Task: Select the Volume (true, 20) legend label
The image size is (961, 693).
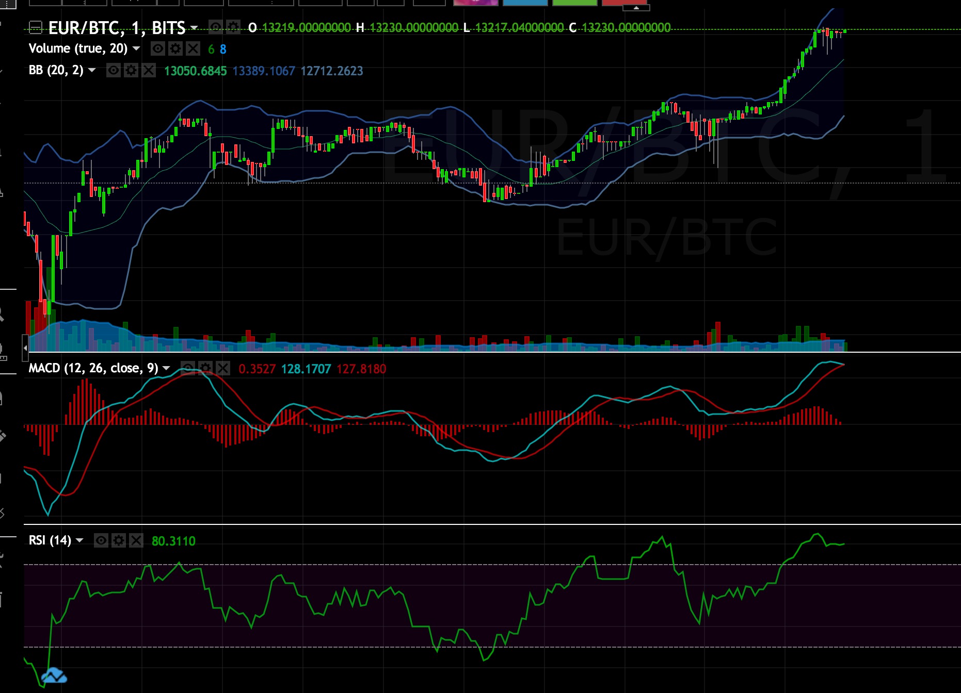Action: 78,48
